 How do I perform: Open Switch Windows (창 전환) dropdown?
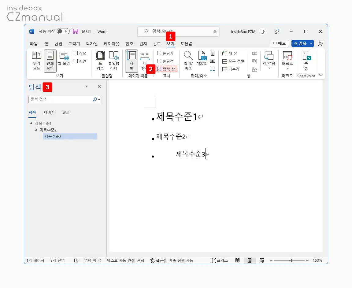pyautogui.click(x=269, y=60)
